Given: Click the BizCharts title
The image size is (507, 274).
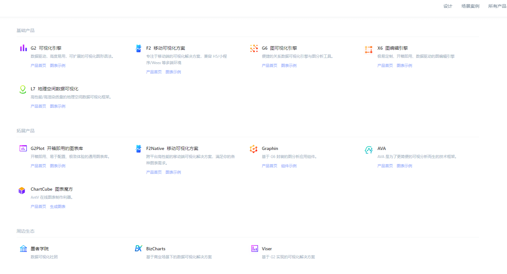Looking at the screenshot, I should pyautogui.click(x=156, y=249).
